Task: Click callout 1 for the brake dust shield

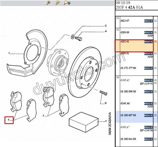Action: point(9,54)
